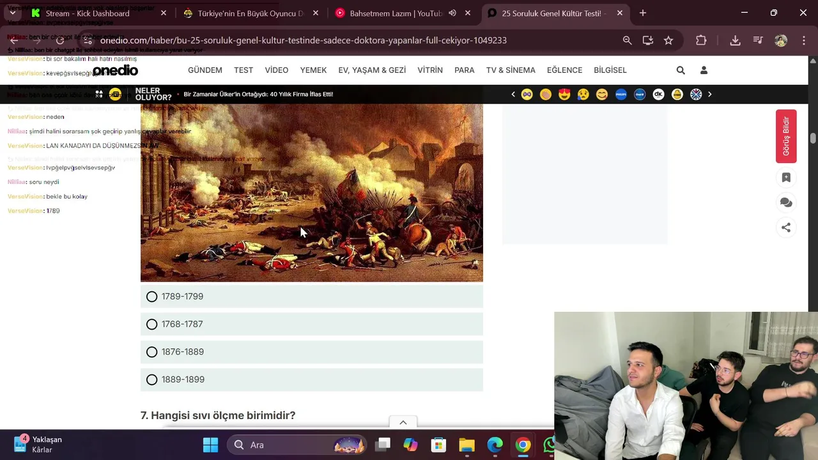
Task: Open the Windows Start button
Action: click(x=210, y=445)
